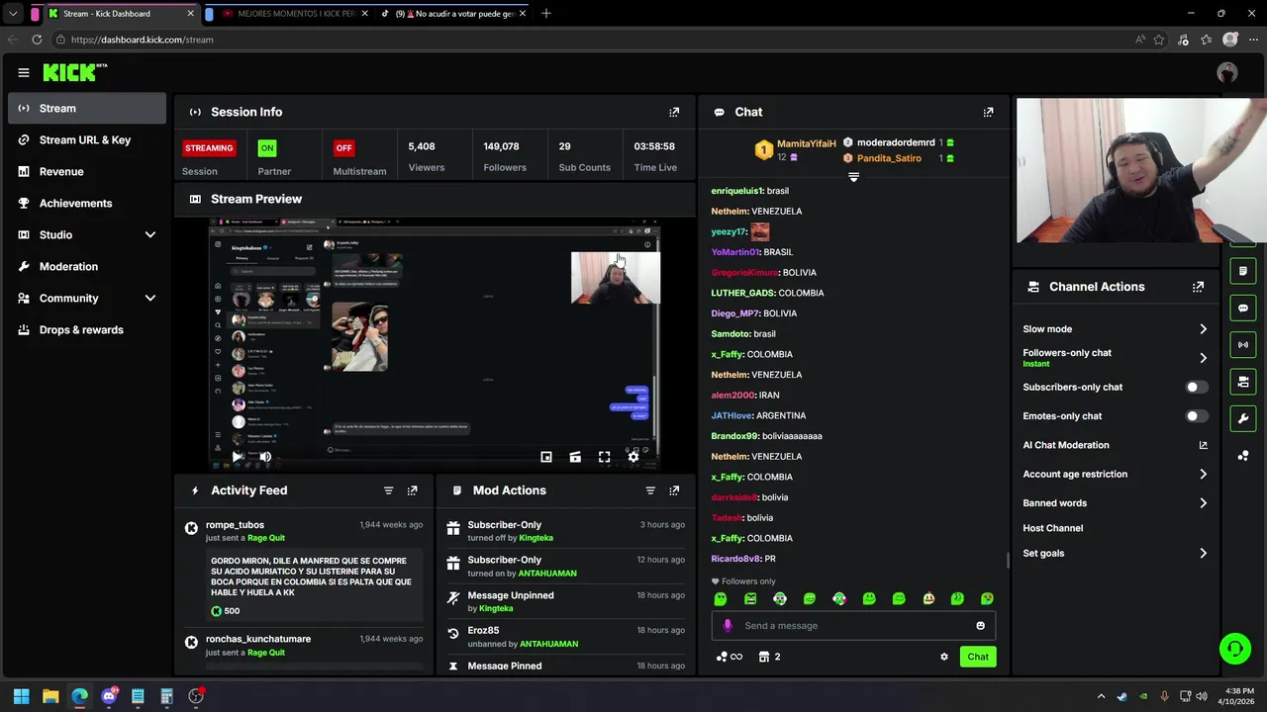Image resolution: width=1267 pixels, height=712 pixels.
Task: Pop out the Activity Feed panel
Action: [x=413, y=490]
